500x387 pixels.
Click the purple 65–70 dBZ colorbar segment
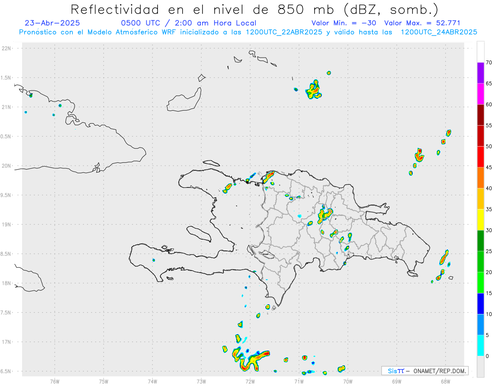480,73
